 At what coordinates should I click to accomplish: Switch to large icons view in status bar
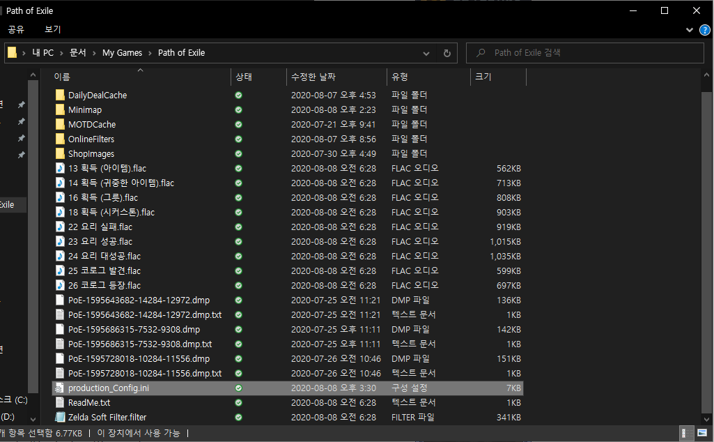702,433
